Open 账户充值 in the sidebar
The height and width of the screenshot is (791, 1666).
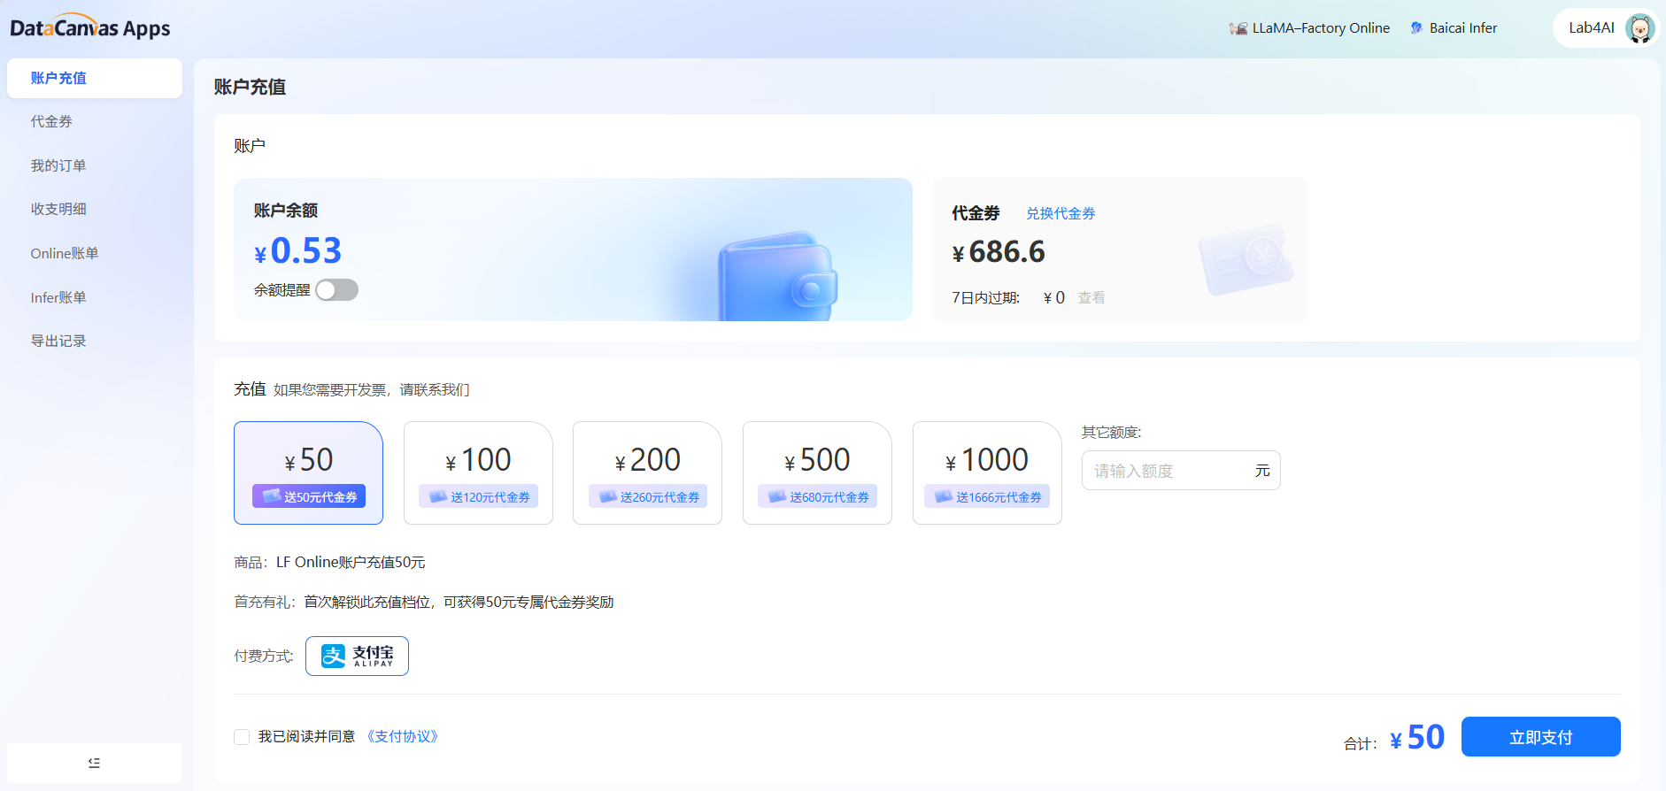[95, 78]
